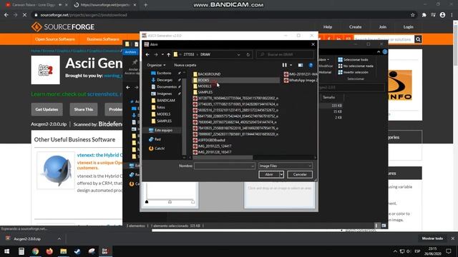Select the BACKGROUND folder in file list
Image resolution: width=458 pixels, height=257 pixels.
point(209,74)
